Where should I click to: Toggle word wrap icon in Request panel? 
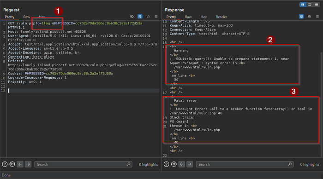[140, 17]
